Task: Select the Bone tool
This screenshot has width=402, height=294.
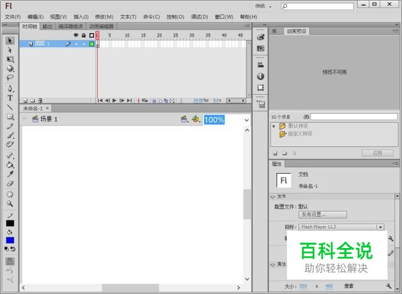Action: tap(10, 155)
